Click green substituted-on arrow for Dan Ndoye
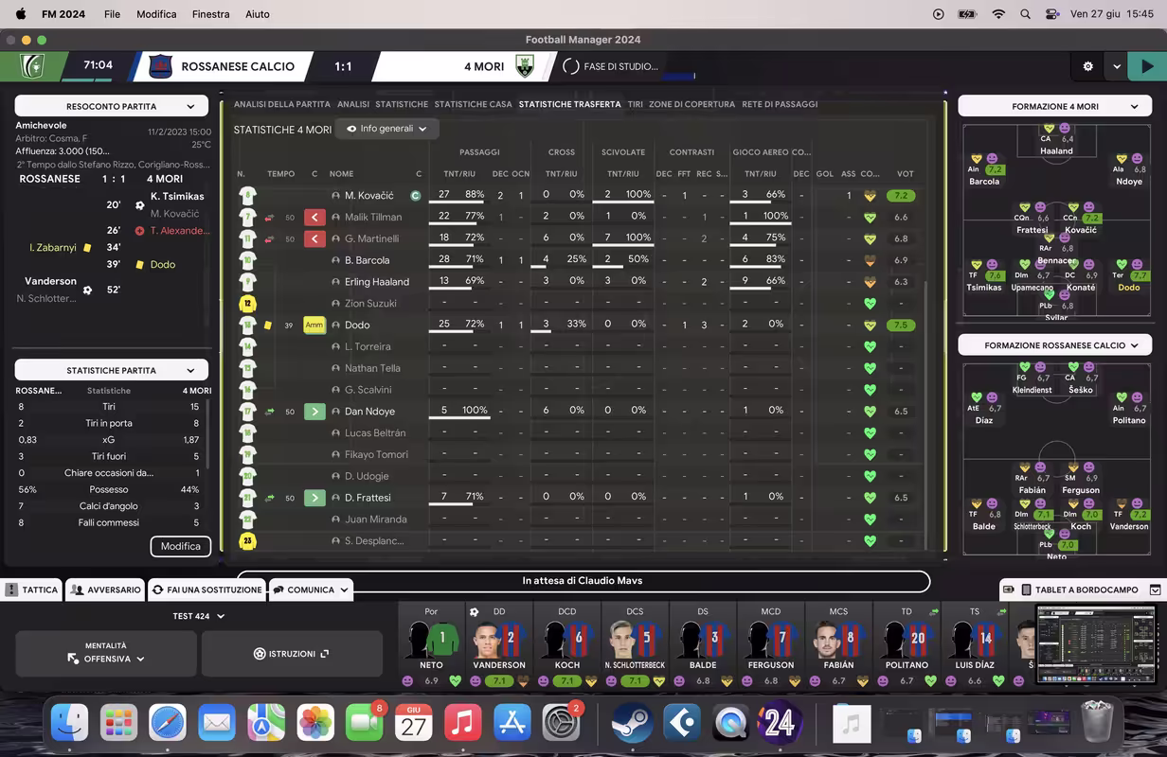 click(314, 412)
